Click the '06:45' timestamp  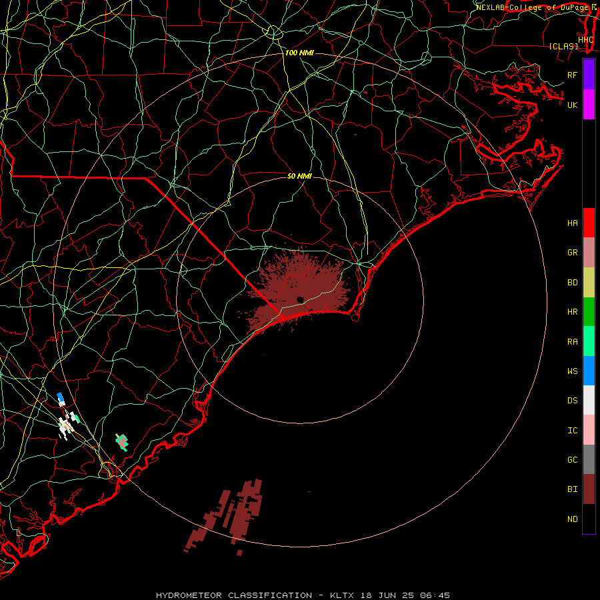437,595
